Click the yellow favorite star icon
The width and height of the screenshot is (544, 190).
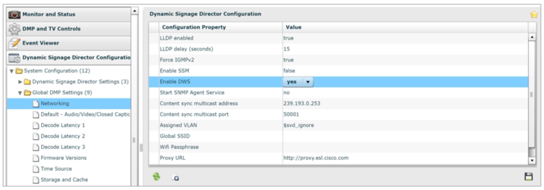534,14
